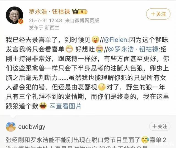Follow 罗永浩 with the 关注 button
Screen dimensions: 176x148
click(x=158, y=14)
